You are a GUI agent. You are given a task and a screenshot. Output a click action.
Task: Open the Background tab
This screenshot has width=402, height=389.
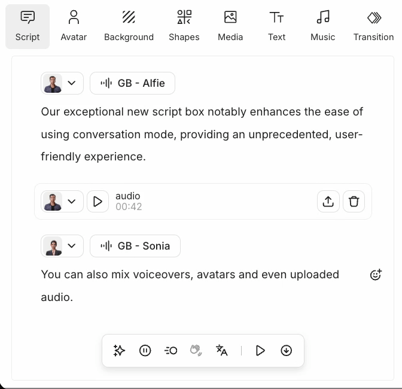pos(129,26)
